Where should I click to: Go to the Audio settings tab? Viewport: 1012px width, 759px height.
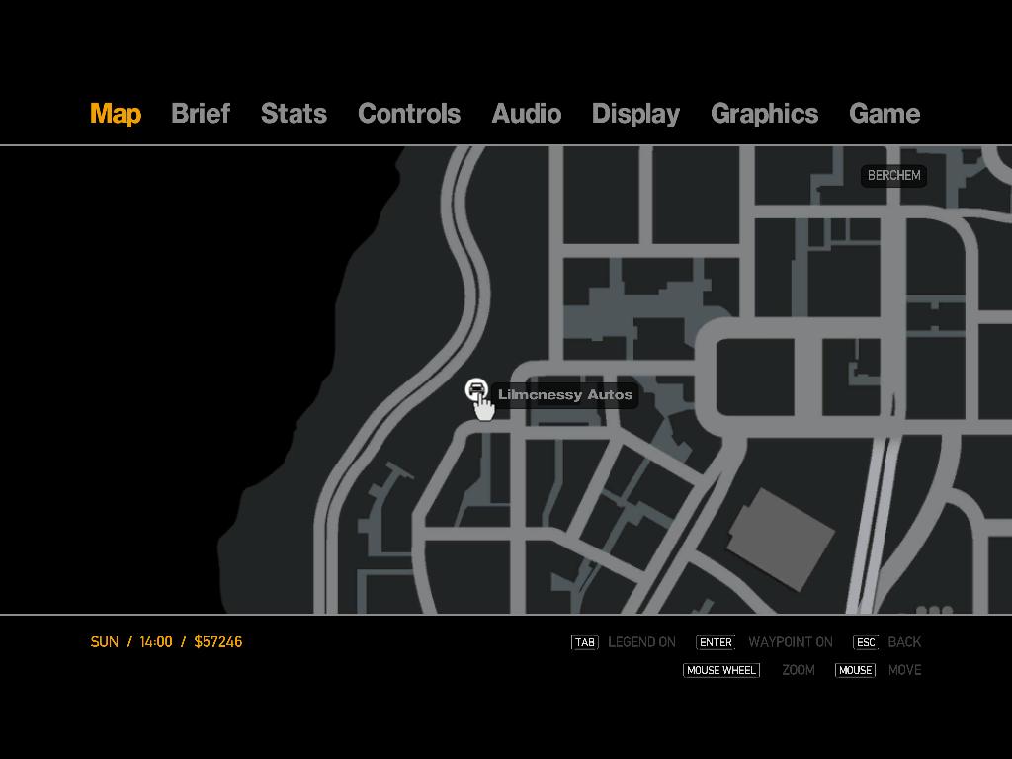(x=527, y=113)
